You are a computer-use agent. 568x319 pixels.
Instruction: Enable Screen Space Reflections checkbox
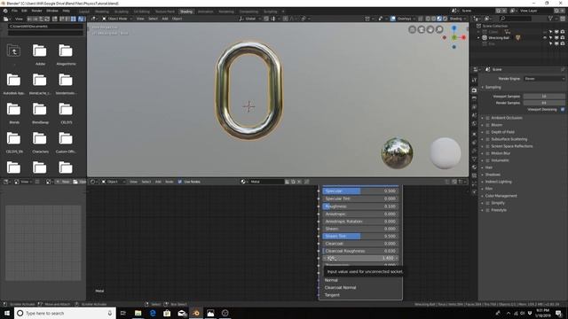(487, 146)
